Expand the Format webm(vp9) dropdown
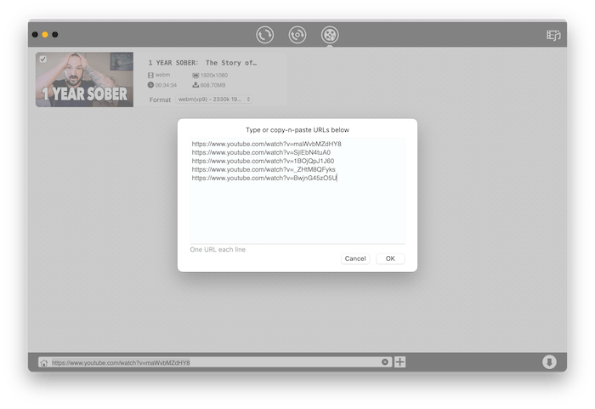The width and height of the screenshot is (595, 409). click(213, 99)
